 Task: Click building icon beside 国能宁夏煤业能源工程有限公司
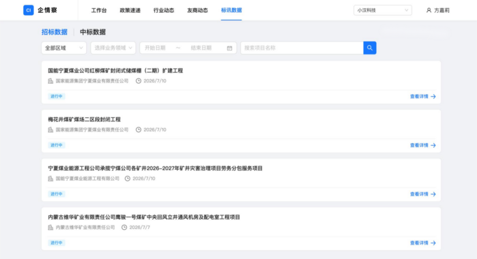[x=50, y=179]
